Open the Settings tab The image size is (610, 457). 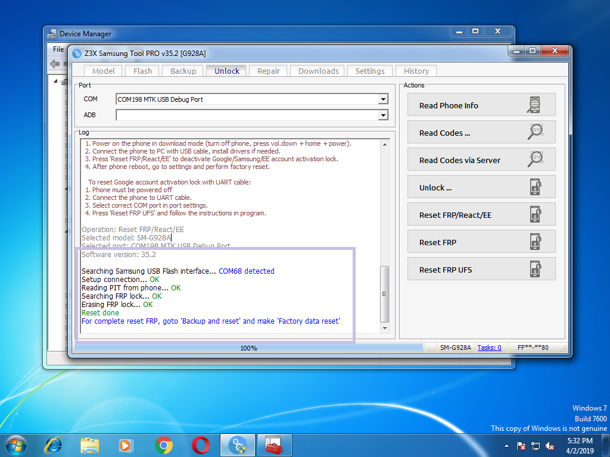click(x=370, y=71)
